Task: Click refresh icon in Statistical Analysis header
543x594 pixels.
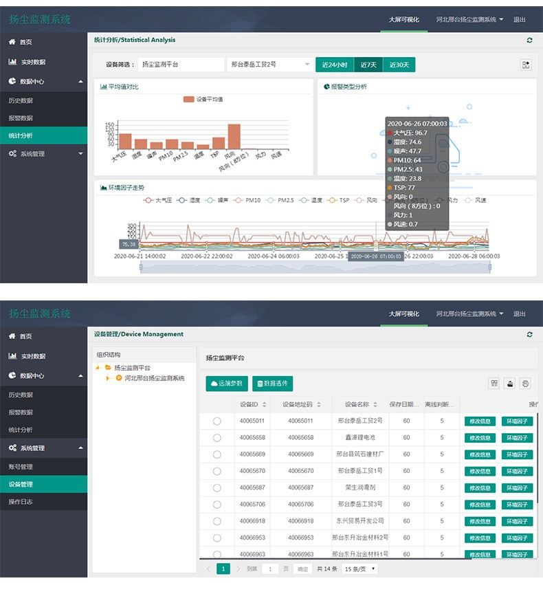Action: (x=529, y=41)
